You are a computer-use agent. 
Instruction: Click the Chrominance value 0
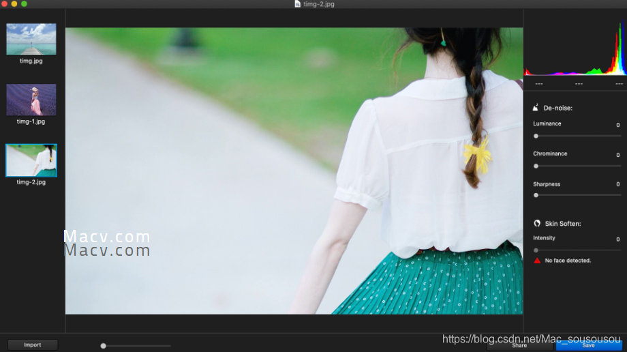click(618, 155)
